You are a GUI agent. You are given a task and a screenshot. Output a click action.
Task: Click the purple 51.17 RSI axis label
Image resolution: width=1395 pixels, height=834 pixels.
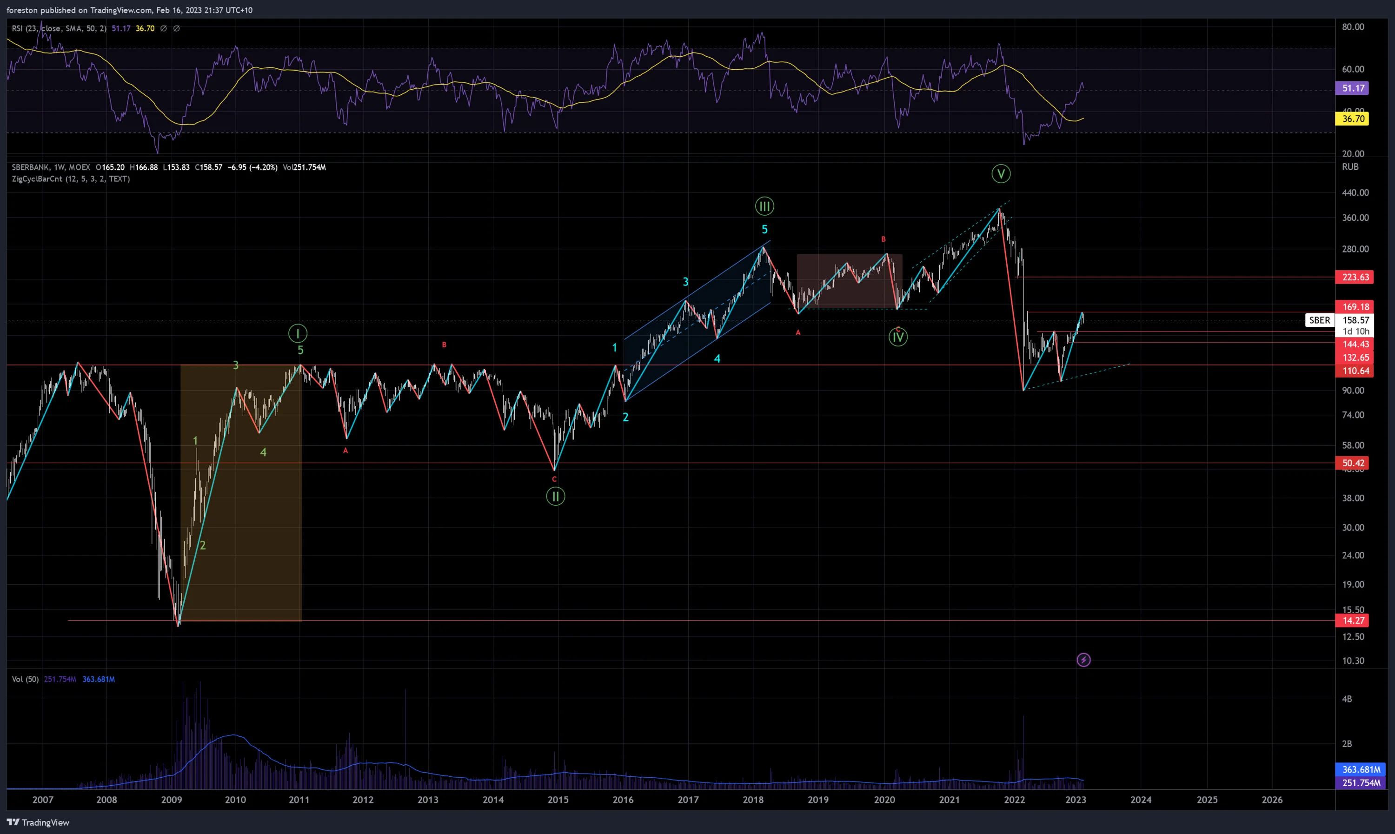(x=1353, y=88)
